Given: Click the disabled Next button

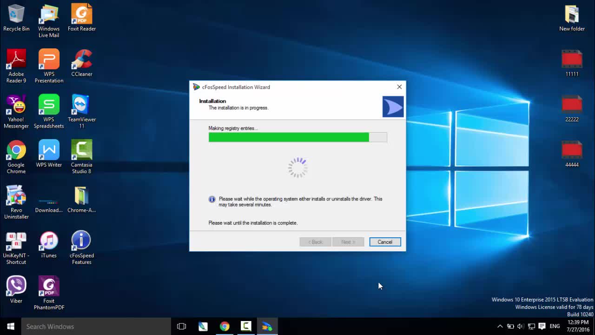Looking at the screenshot, I should 348,242.
